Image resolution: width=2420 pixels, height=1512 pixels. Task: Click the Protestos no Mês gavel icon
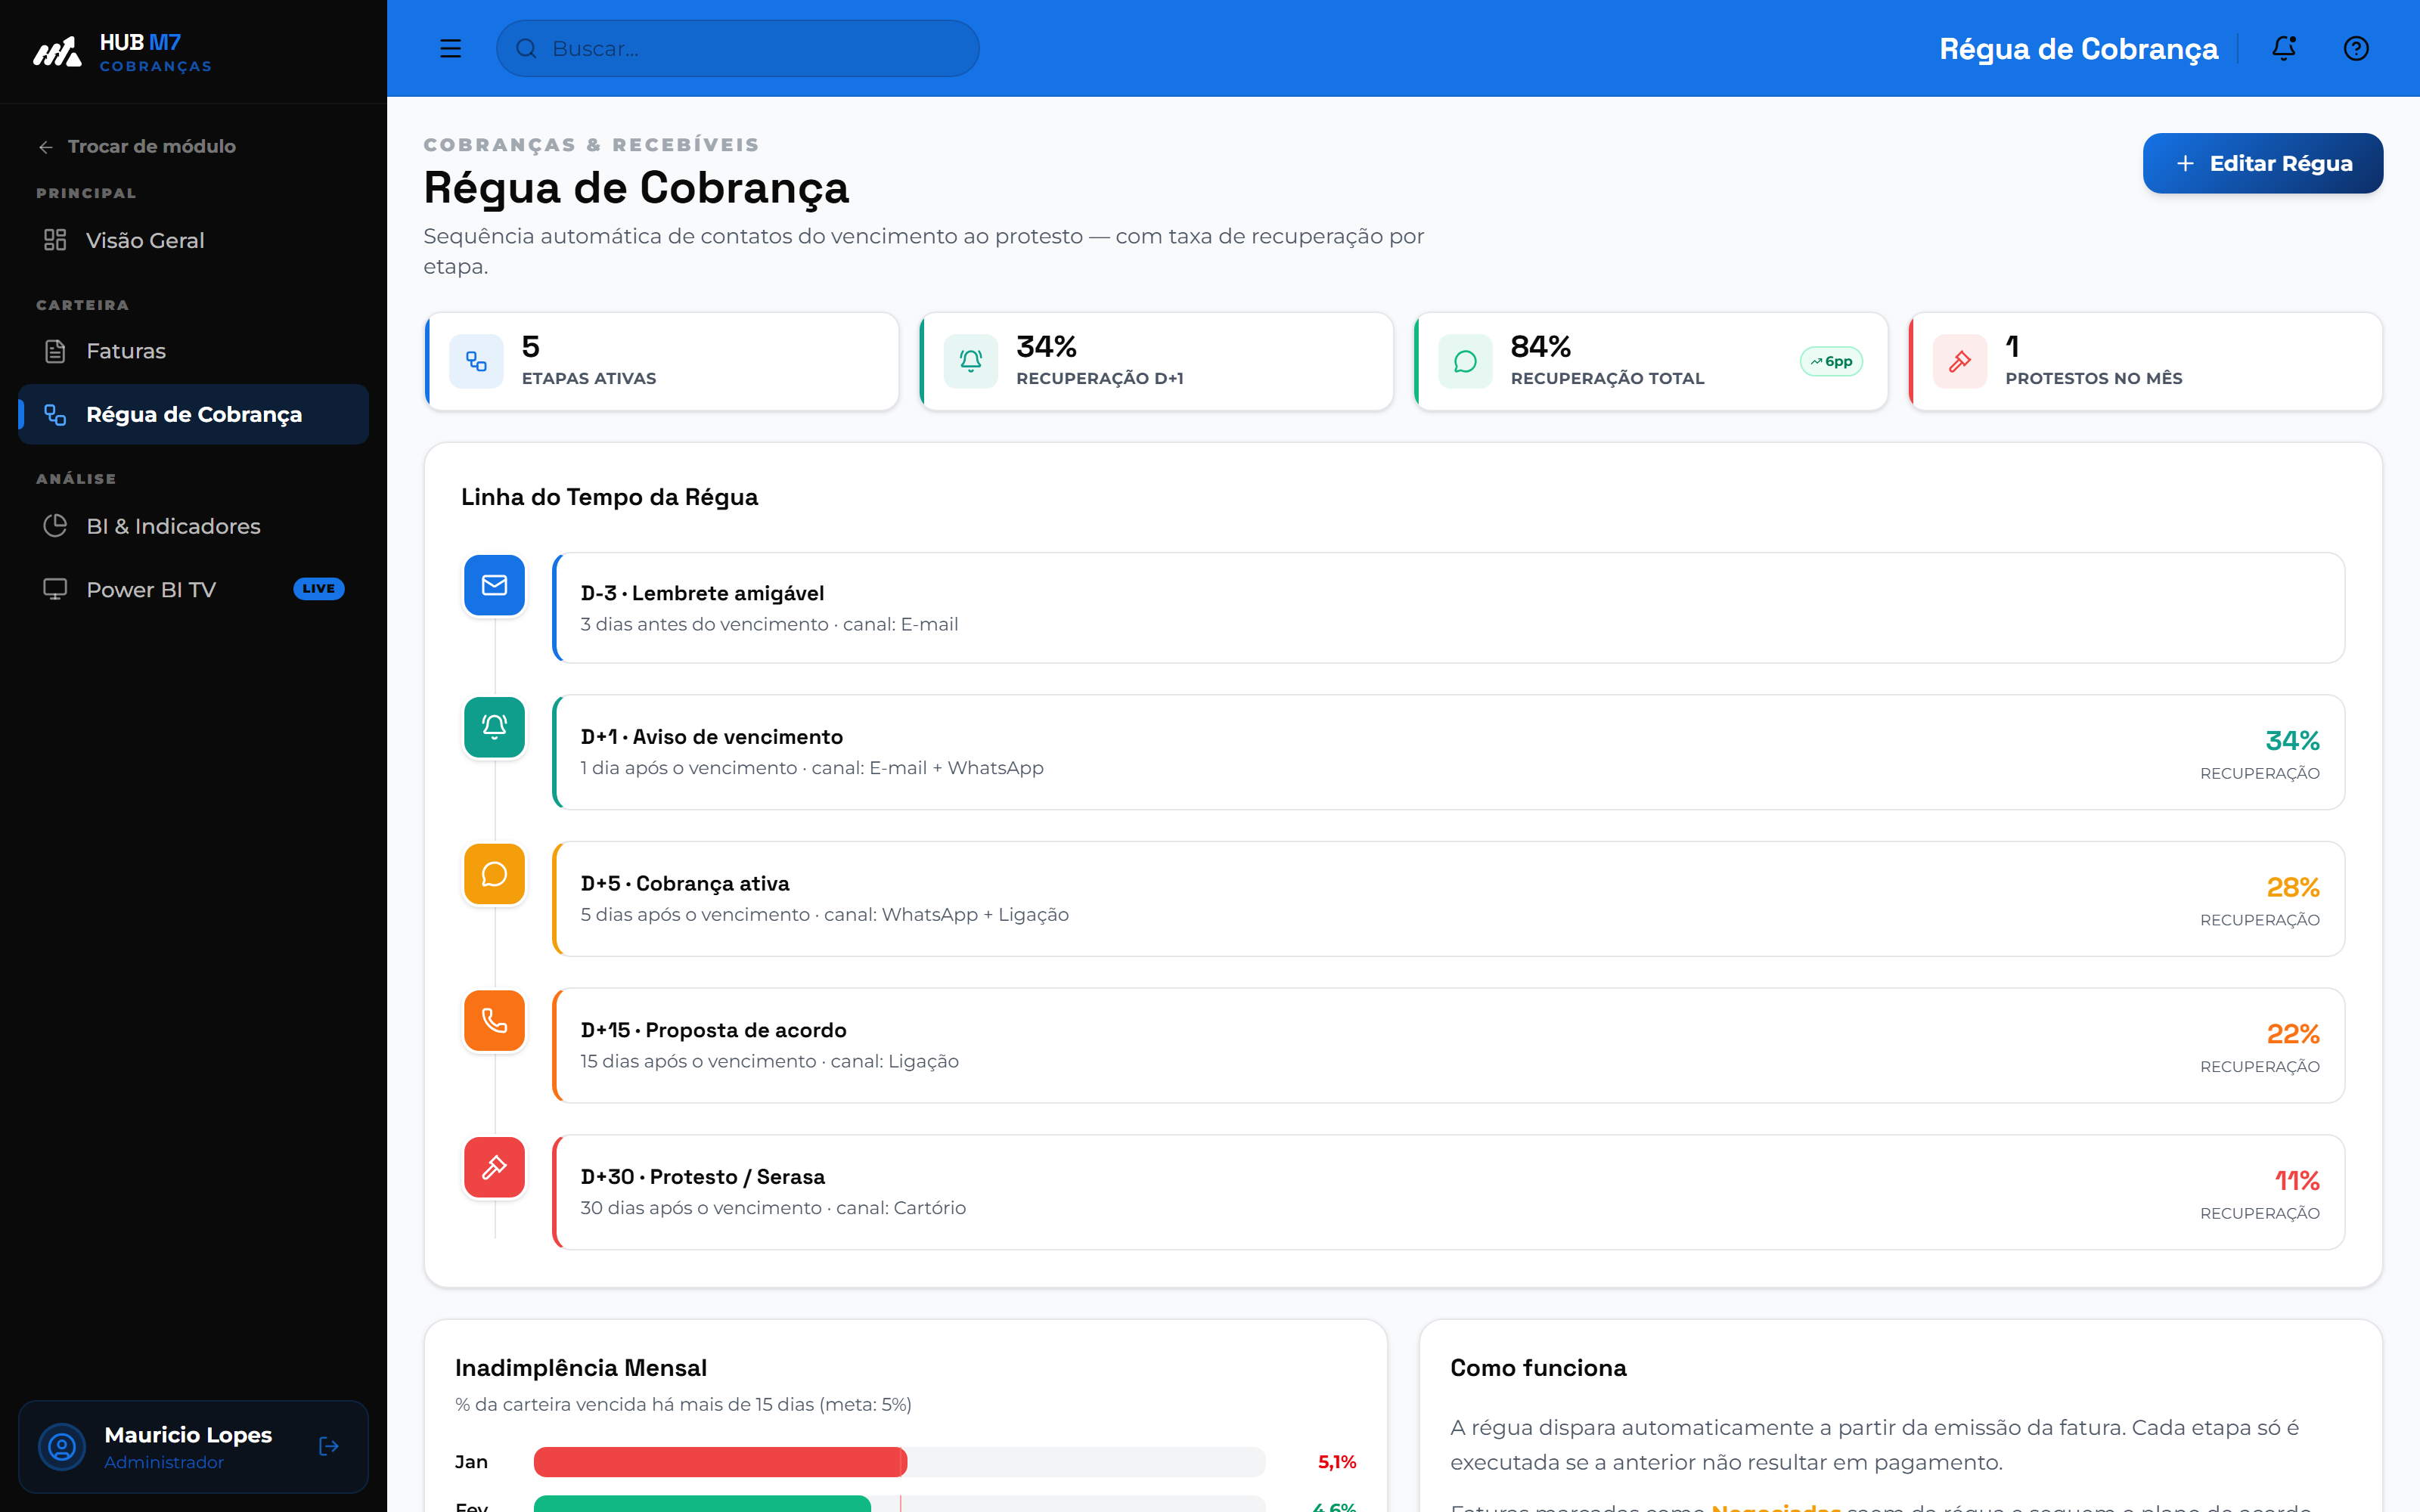click(1960, 361)
